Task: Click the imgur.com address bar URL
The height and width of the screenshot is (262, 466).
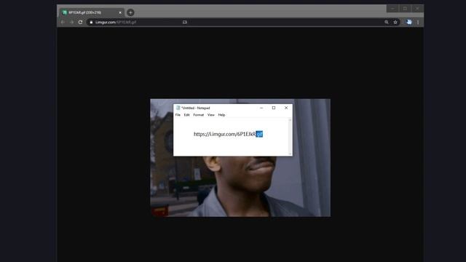Action: click(116, 22)
